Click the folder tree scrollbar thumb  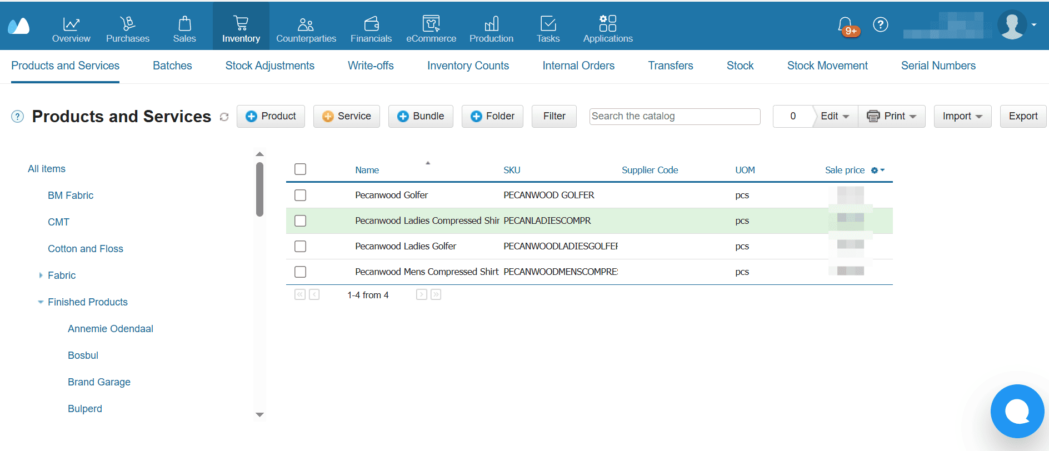[x=259, y=189]
